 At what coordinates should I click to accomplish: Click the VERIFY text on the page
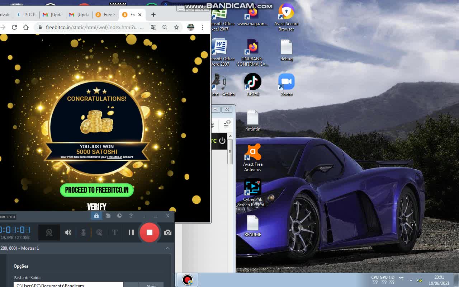[x=97, y=207]
